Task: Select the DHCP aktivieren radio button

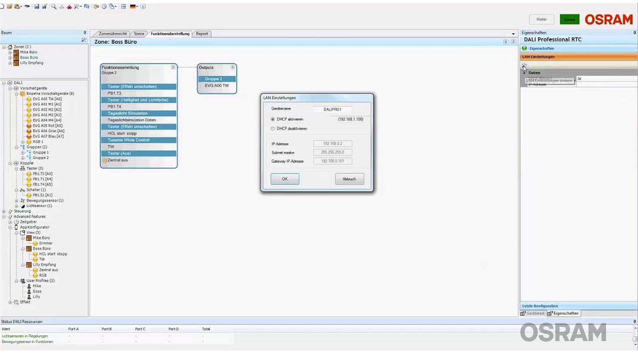Action: click(x=272, y=119)
